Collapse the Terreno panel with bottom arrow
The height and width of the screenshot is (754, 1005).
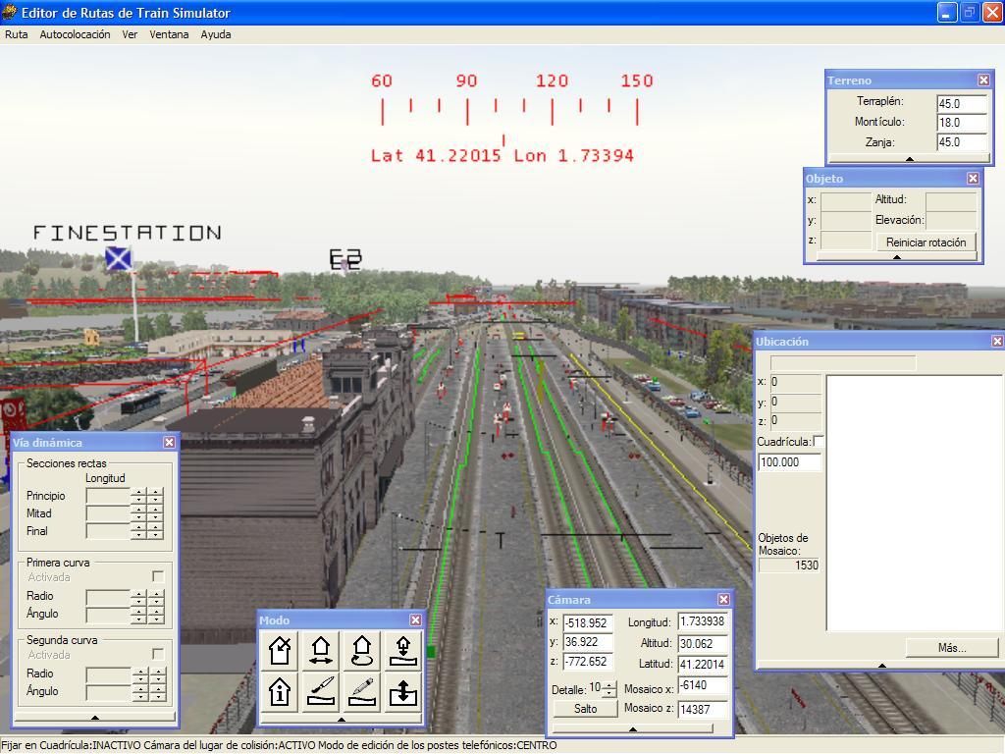click(x=909, y=158)
